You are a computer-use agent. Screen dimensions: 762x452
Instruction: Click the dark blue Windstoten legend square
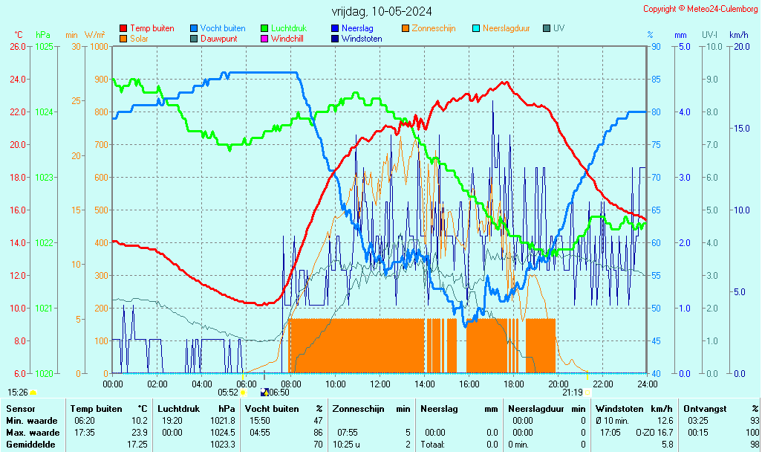335,39
